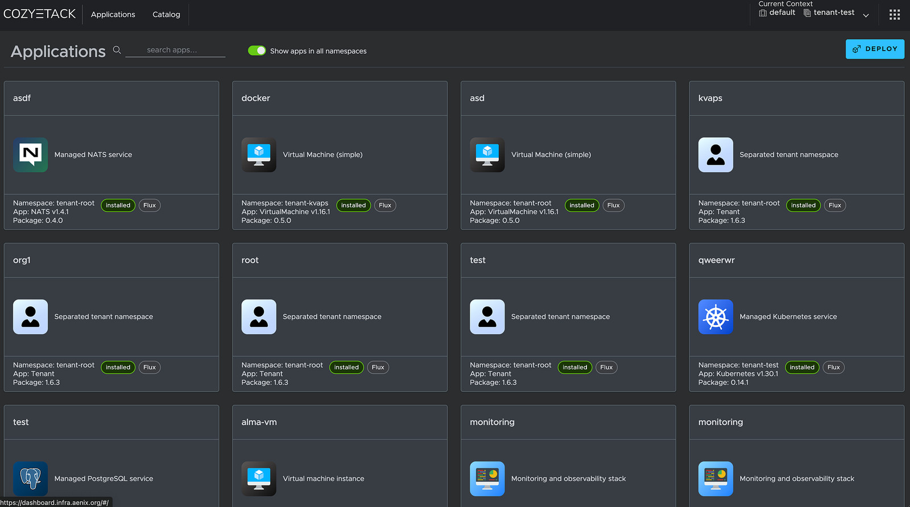Image resolution: width=910 pixels, height=507 pixels.
Task: Click the tenant icon in root card
Action: pos(259,317)
